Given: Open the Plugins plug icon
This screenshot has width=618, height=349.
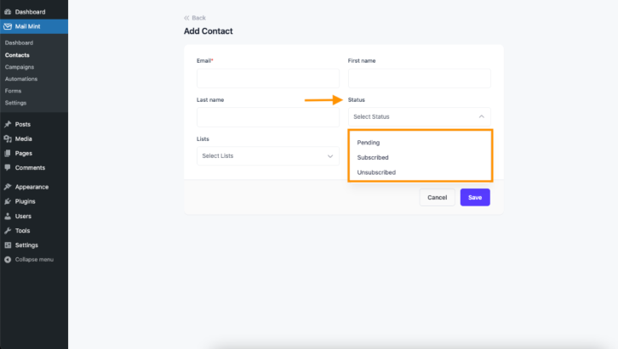Looking at the screenshot, I should click(x=8, y=201).
